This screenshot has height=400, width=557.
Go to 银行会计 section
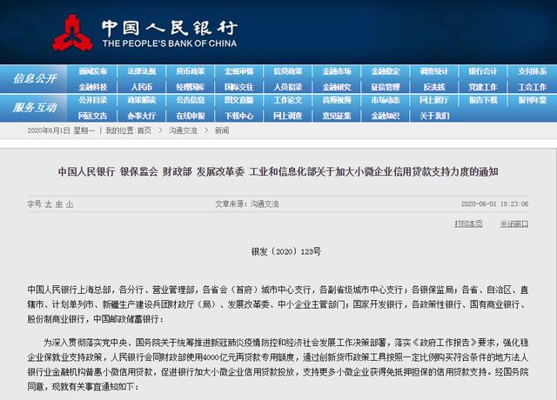click(x=483, y=71)
